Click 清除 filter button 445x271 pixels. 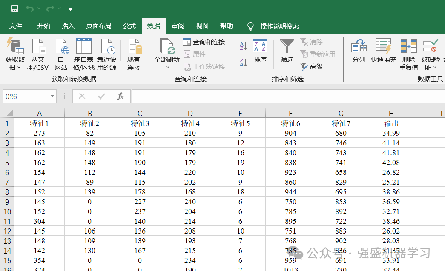[x=312, y=42]
